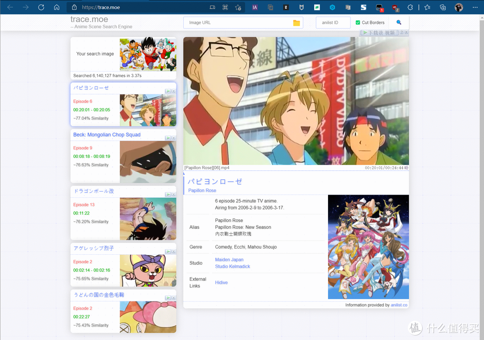This screenshot has width=484, height=340.
Task: Close the ad on the Aggretsuko result
Action: (174, 252)
